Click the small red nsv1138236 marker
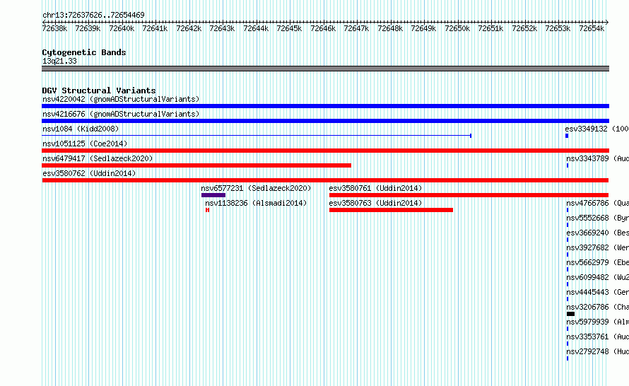 click(207, 210)
